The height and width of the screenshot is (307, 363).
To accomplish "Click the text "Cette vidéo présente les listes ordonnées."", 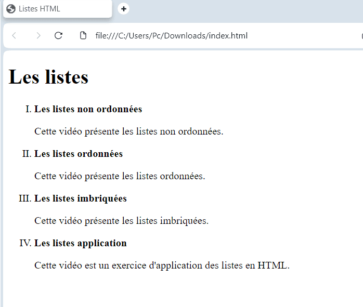I will point(120,176).
